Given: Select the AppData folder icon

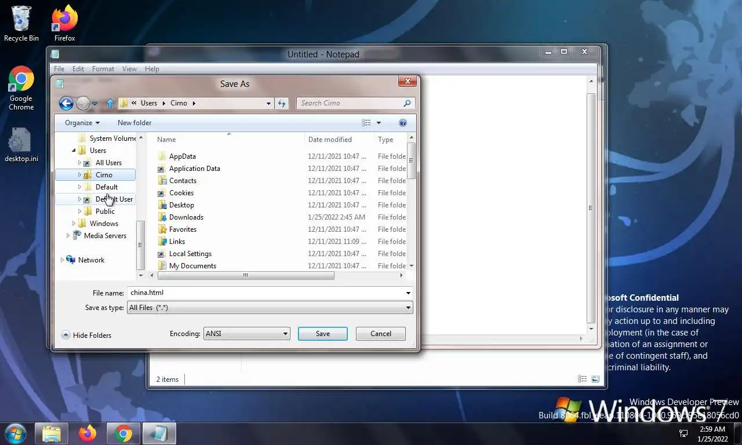Looking at the screenshot, I should tap(162, 156).
